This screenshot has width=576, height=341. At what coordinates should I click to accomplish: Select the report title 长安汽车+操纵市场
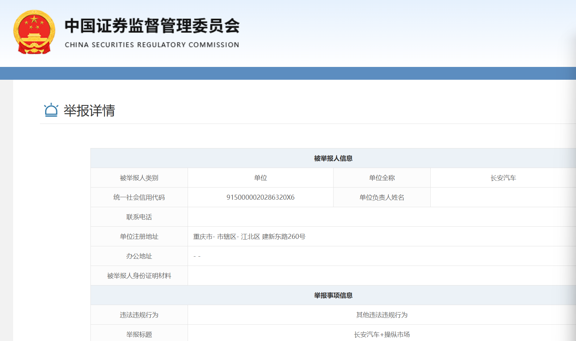382,334
